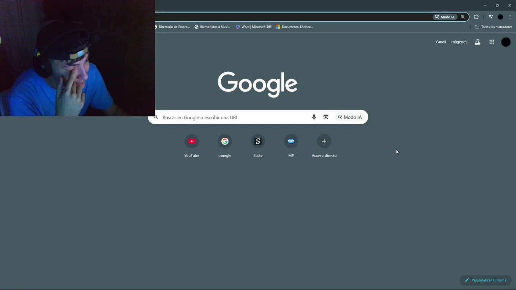Open Google apps grid

coord(492,42)
